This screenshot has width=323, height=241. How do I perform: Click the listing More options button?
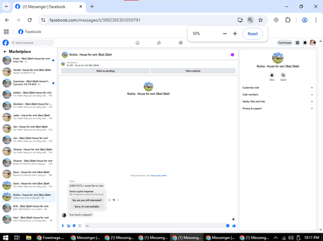click(x=193, y=71)
